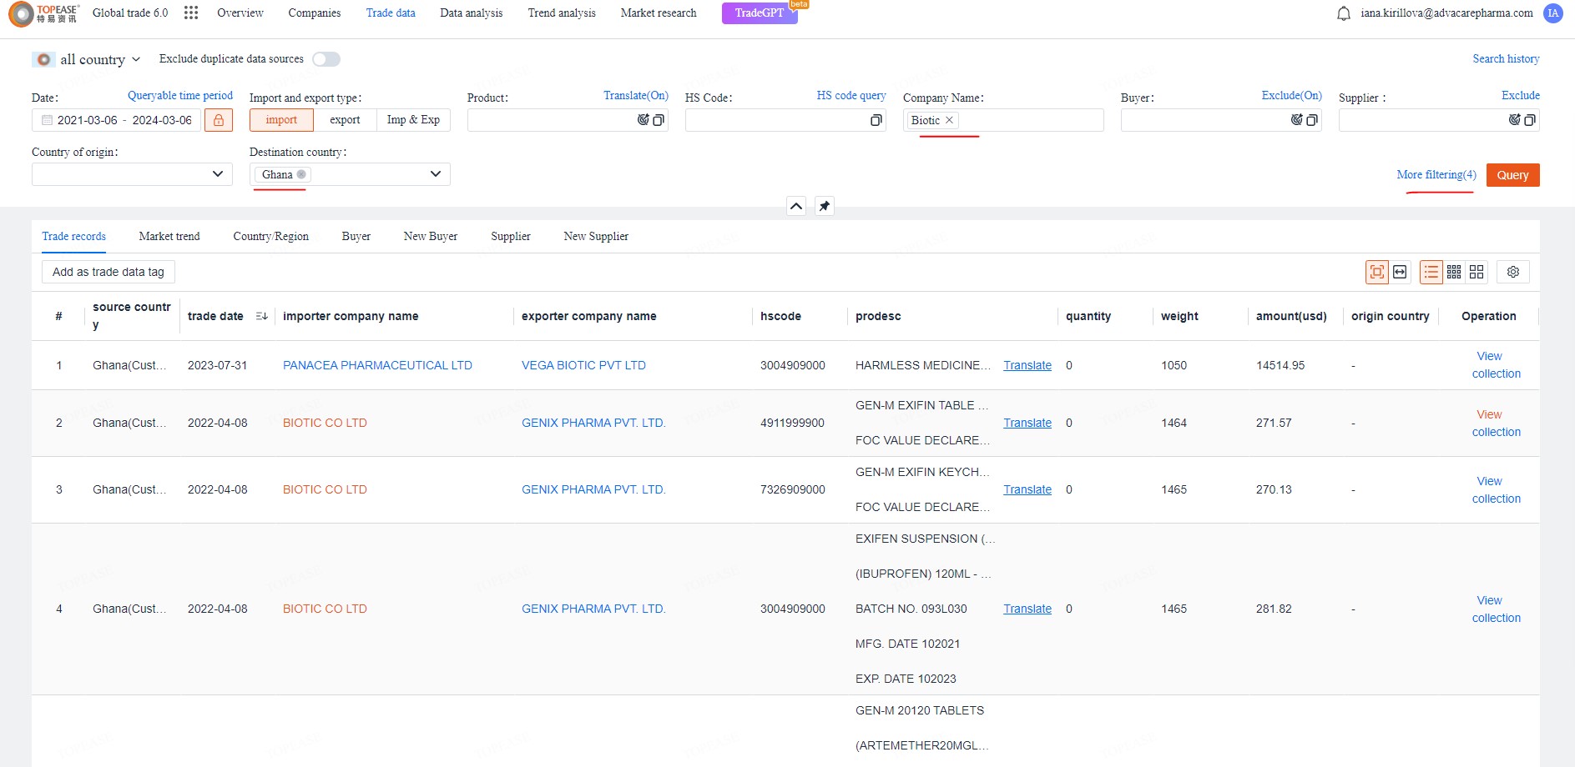Open the notifications bell
Image resolution: width=1575 pixels, height=767 pixels.
click(x=1344, y=13)
